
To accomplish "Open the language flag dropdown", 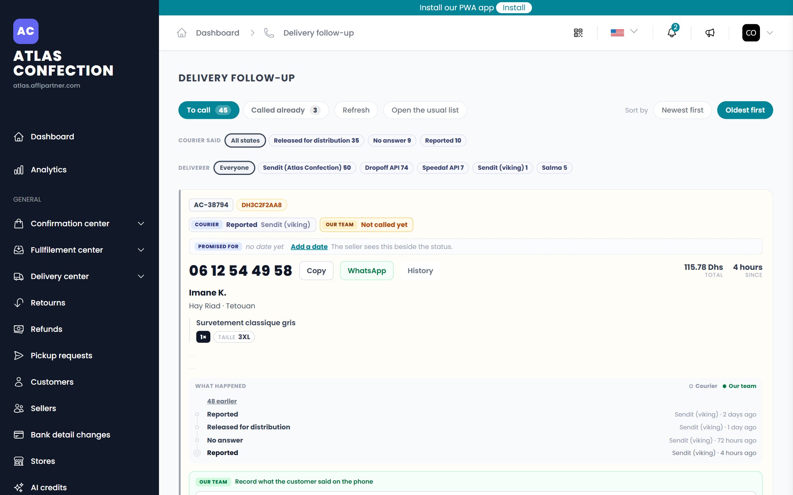I will click(x=624, y=32).
